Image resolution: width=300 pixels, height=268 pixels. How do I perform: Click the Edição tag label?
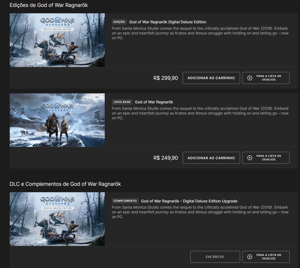pos(119,22)
